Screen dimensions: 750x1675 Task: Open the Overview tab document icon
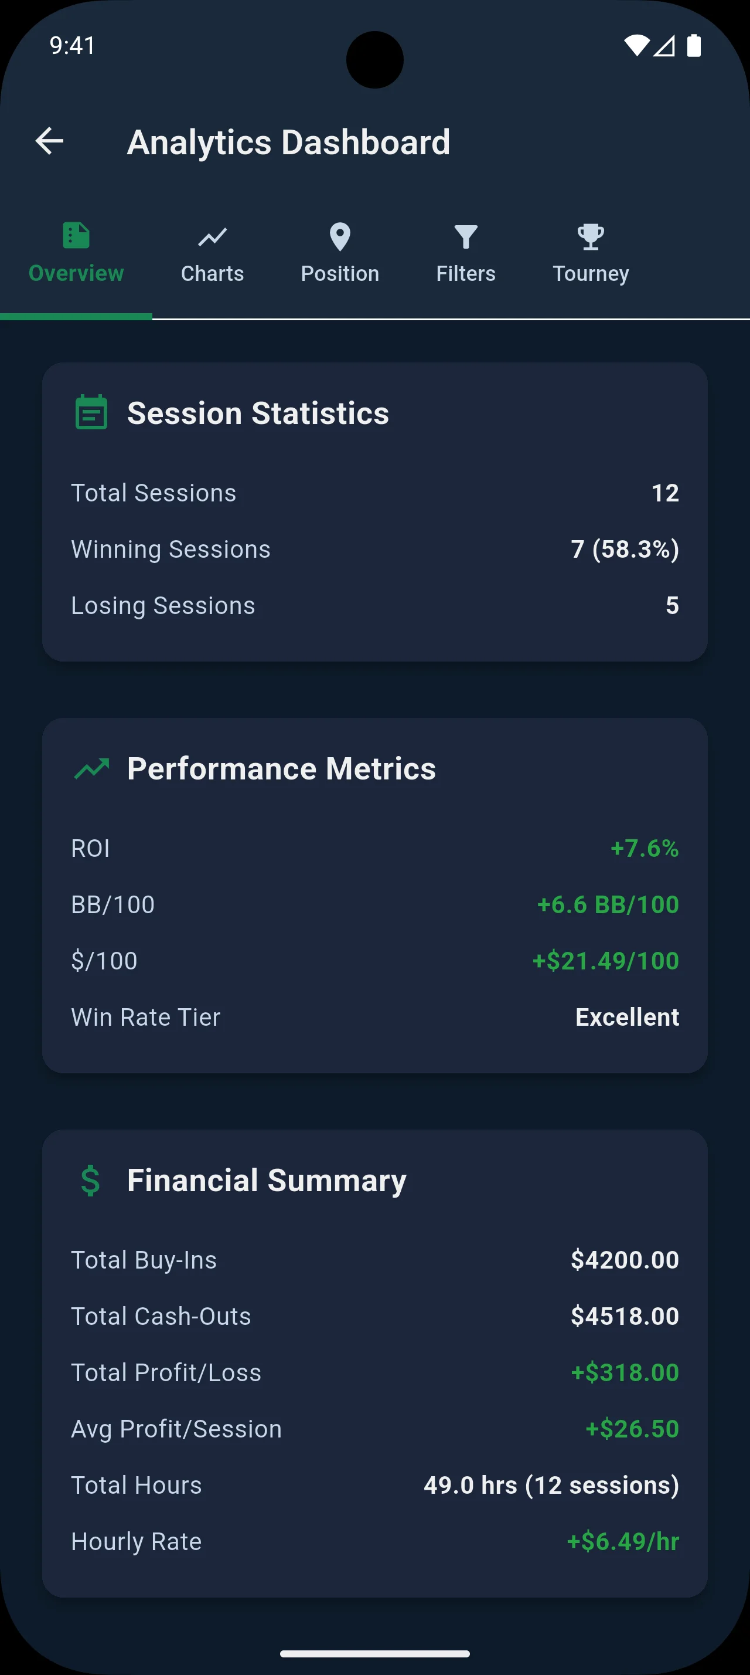76,235
